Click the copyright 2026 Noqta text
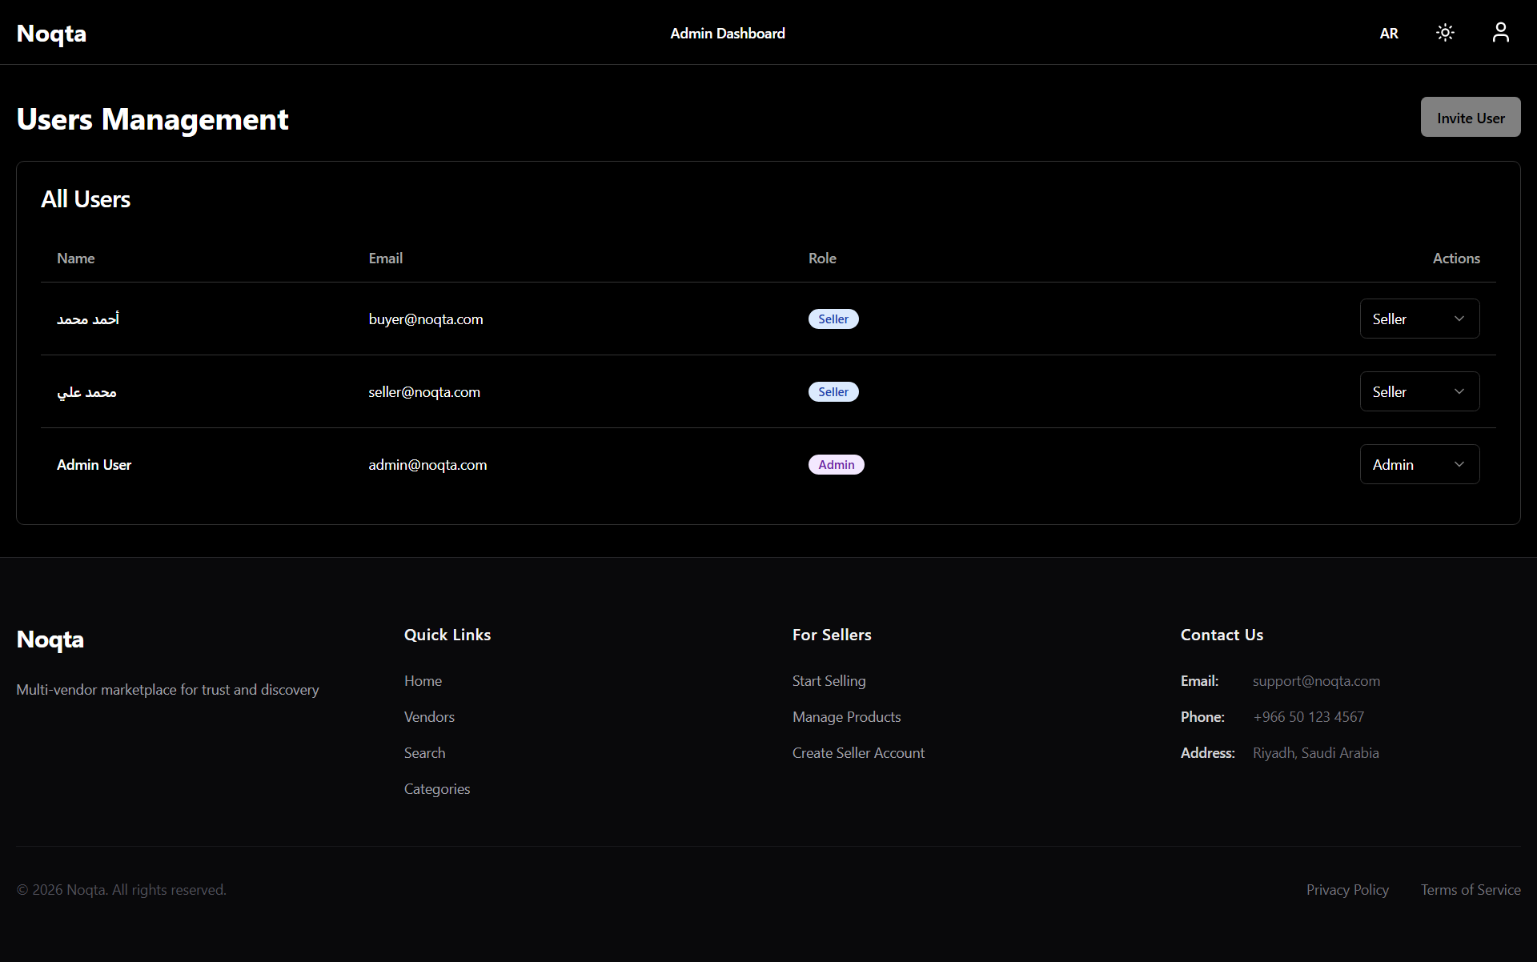Image resolution: width=1537 pixels, height=962 pixels. point(121,889)
